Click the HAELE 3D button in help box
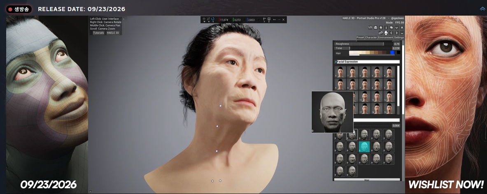Screen dimensions: 487x194 click(x=113, y=32)
